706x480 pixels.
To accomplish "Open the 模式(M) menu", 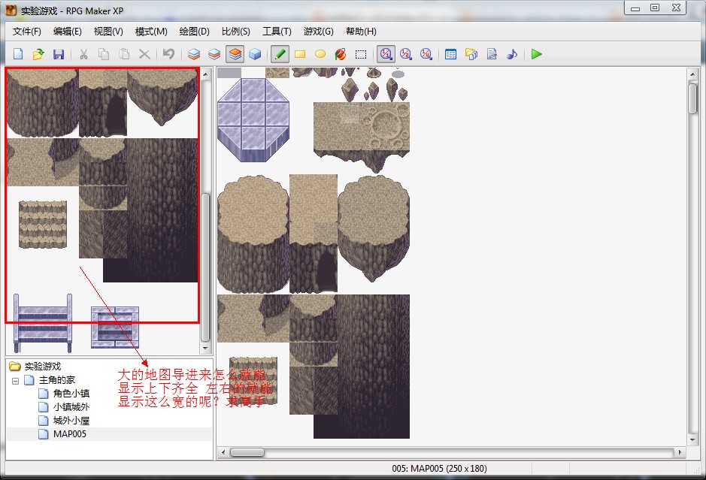I will 151,32.
